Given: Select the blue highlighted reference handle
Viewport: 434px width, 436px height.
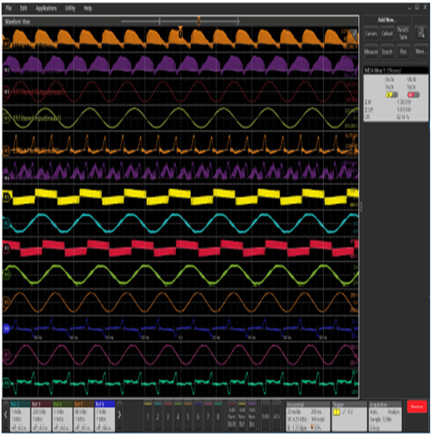Looking at the screenshot, I should (7, 329).
